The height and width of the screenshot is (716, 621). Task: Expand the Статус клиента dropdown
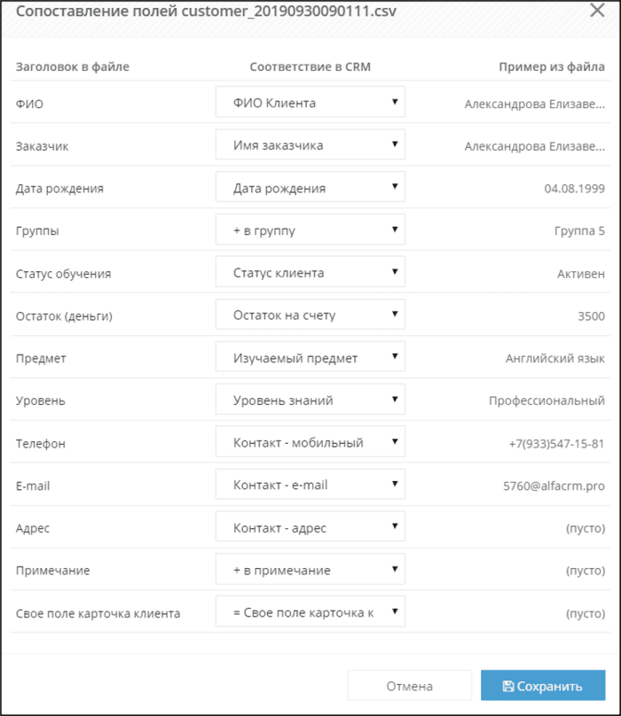(x=310, y=272)
